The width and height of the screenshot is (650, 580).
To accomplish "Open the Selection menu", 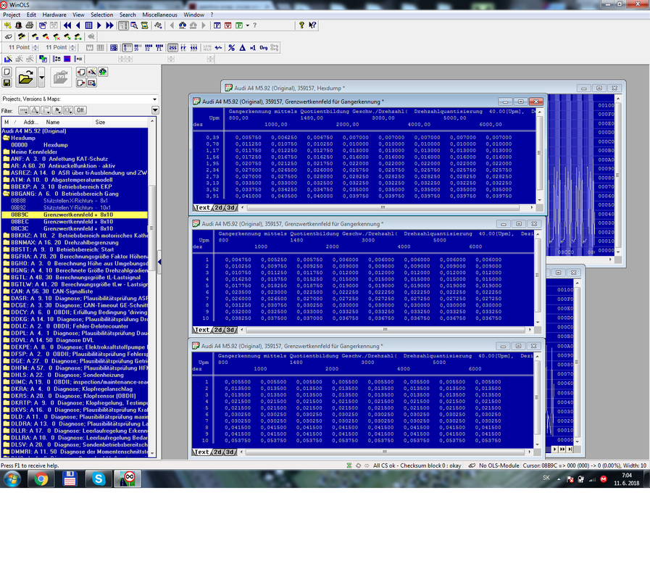I will tap(102, 14).
